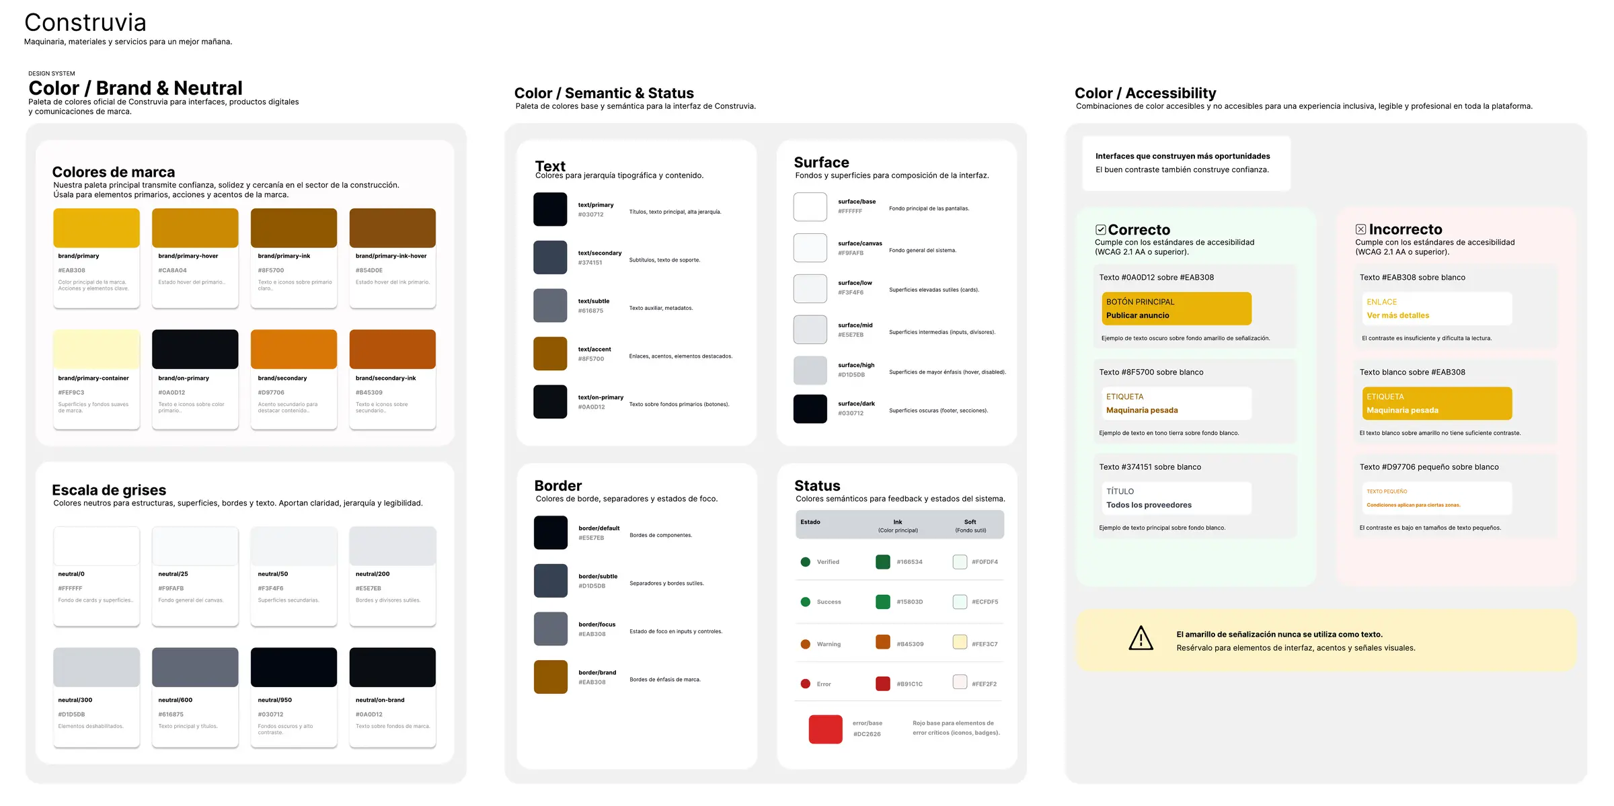
Task: Click the Error ink swatch #B91C1C
Action: [883, 684]
